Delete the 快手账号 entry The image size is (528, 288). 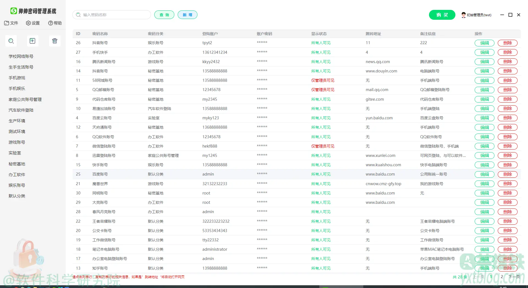(508, 165)
